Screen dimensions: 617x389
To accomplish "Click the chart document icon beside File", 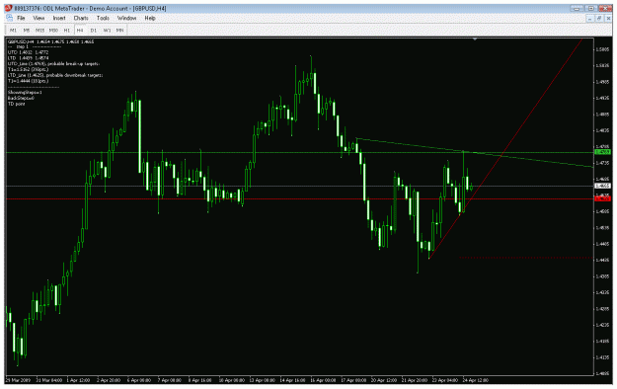I will [x=9, y=18].
